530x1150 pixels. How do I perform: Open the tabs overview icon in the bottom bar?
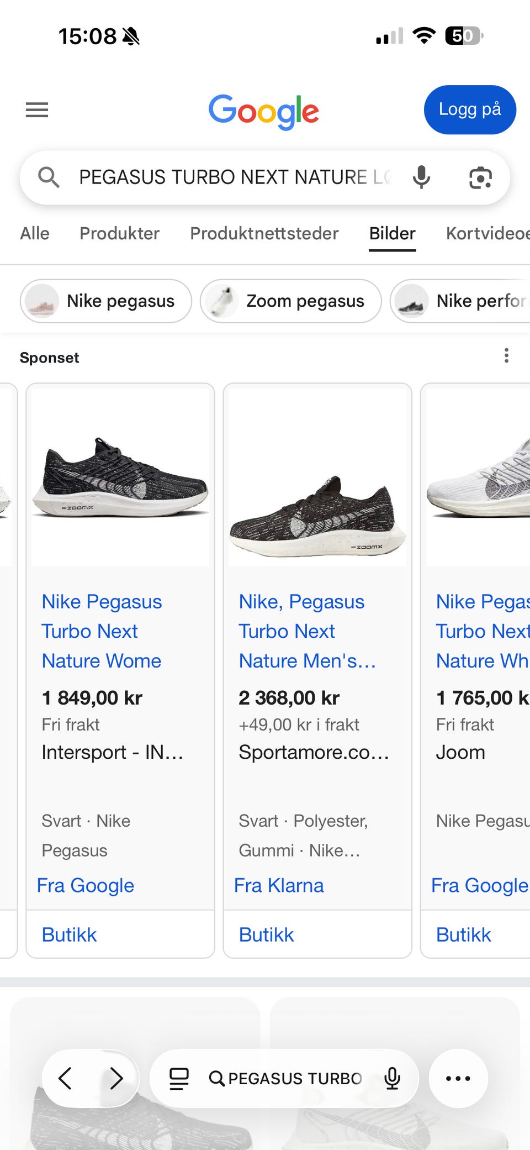[x=179, y=1078]
